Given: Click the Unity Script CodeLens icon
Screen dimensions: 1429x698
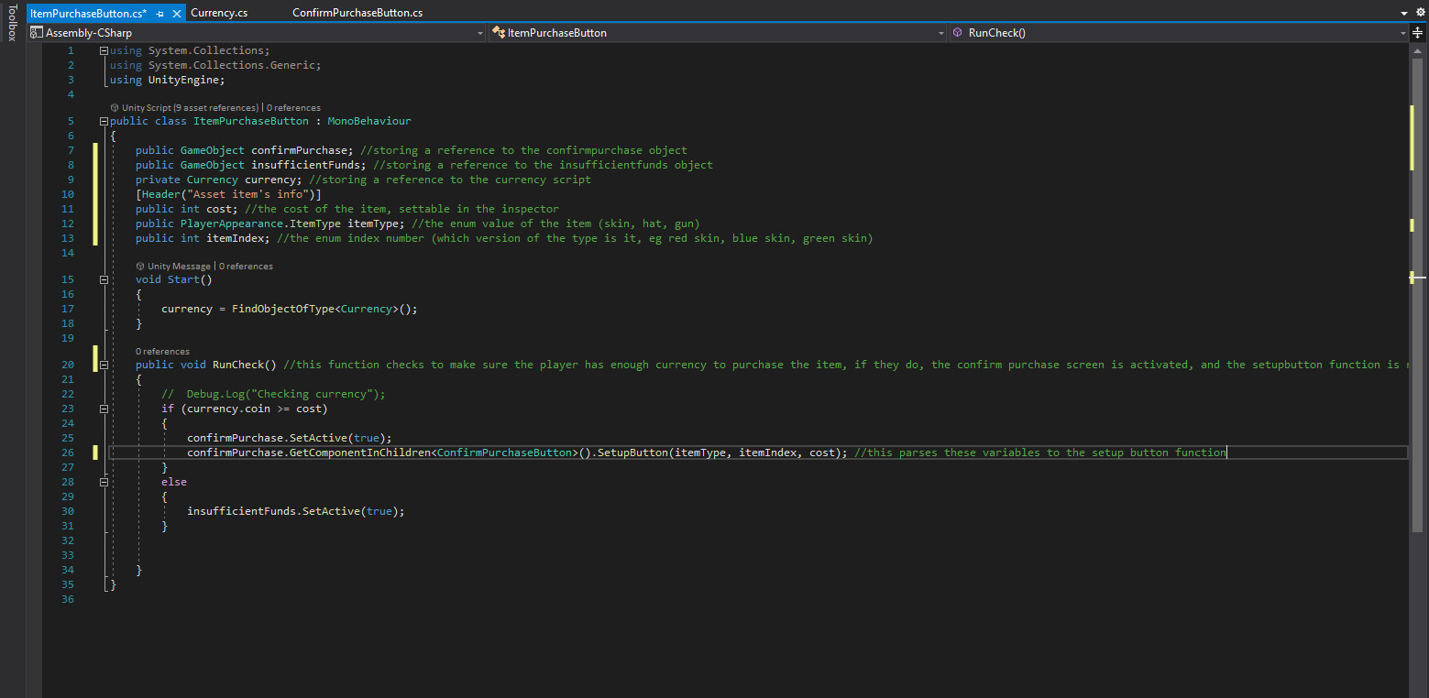Looking at the screenshot, I should coord(115,108).
